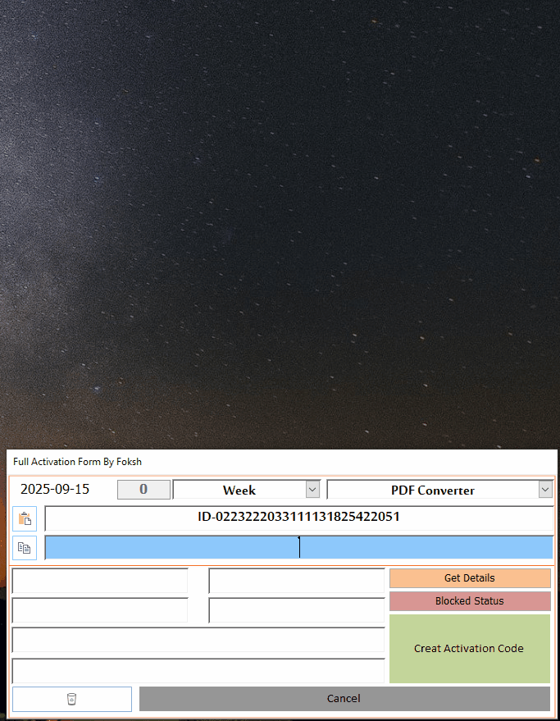This screenshot has width=560, height=721.
Task: Open the PDF Converter dropdown arrow
Action: (x=545, y=490)
